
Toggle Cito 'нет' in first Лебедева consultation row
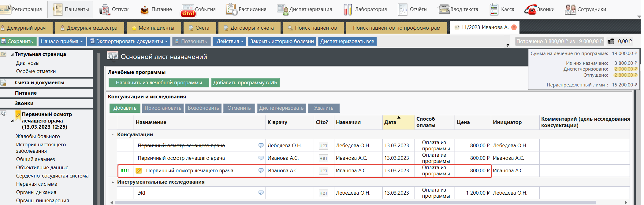(323, 146)
